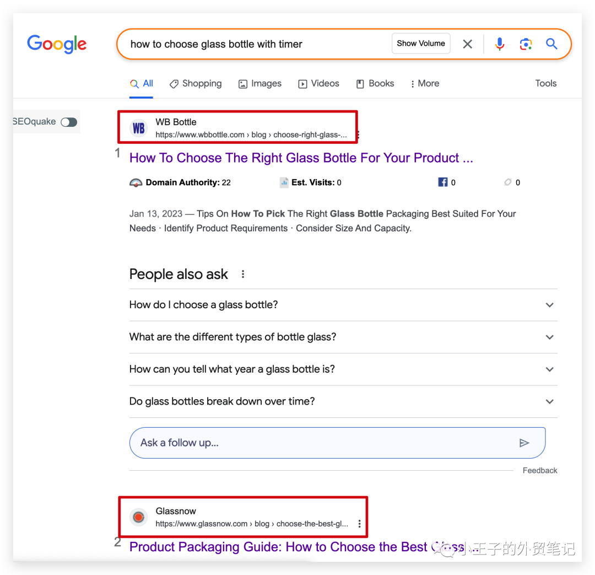Click the Google logo
The height and width of the screenshot is (575, 595).
[57, 44]
